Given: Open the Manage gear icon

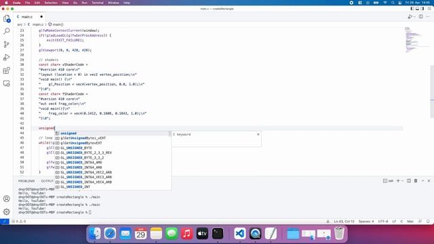Looking at the screenshot, I should coord(6,211).
